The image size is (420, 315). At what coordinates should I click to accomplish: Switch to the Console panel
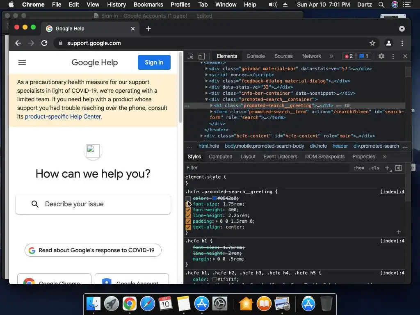tap(256, 56)
